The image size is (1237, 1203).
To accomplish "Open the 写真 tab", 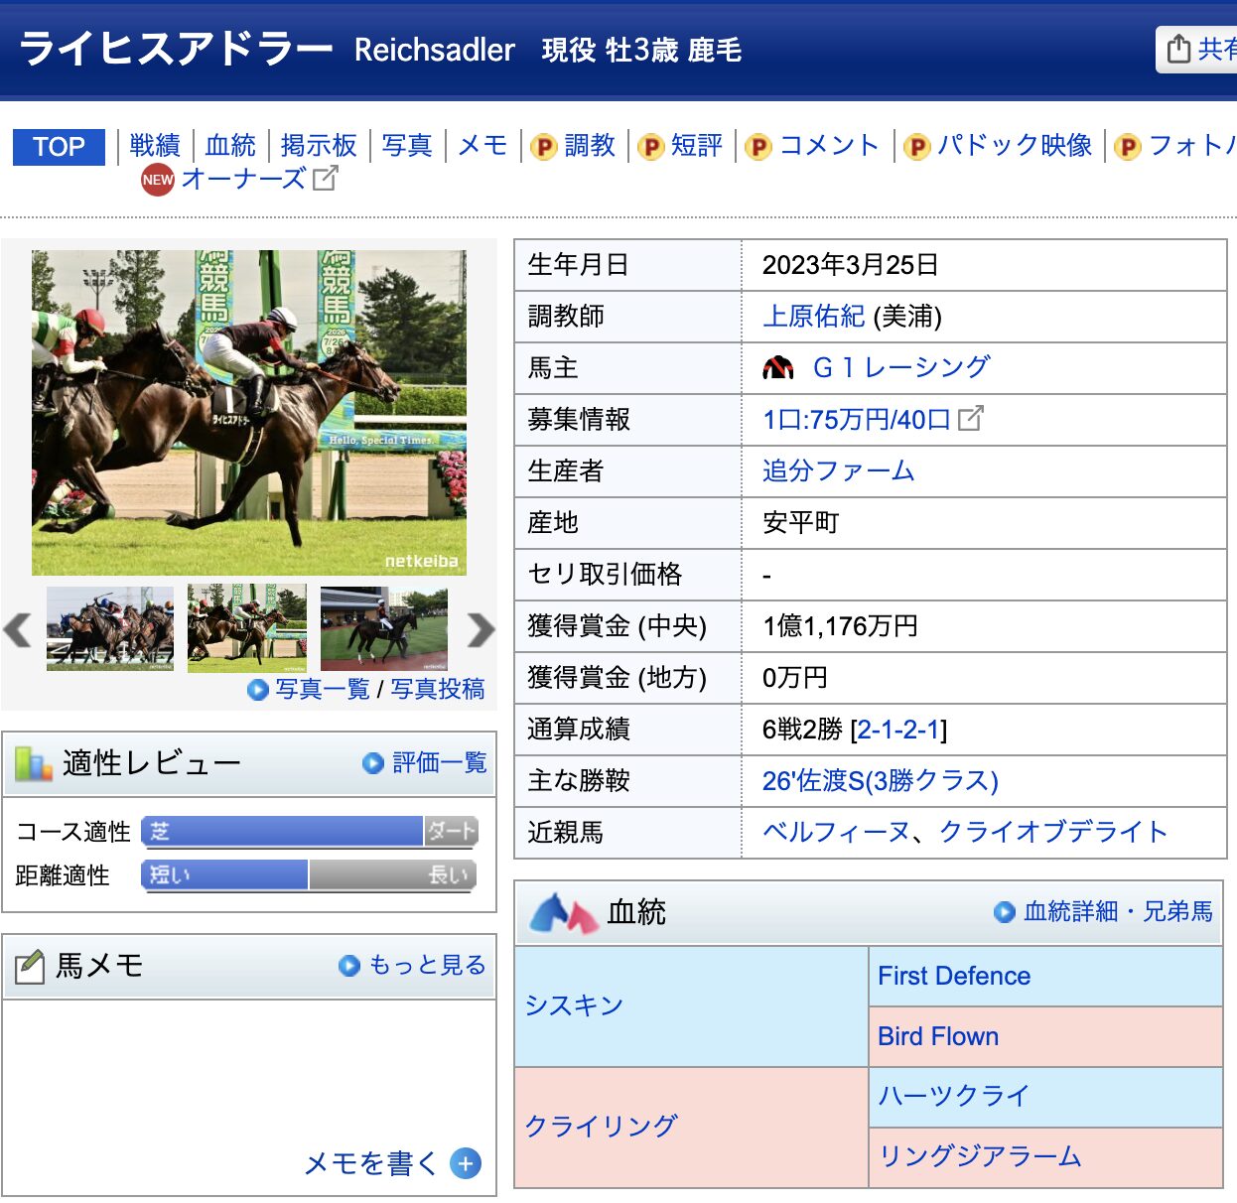I will click(x=407, y=146).
